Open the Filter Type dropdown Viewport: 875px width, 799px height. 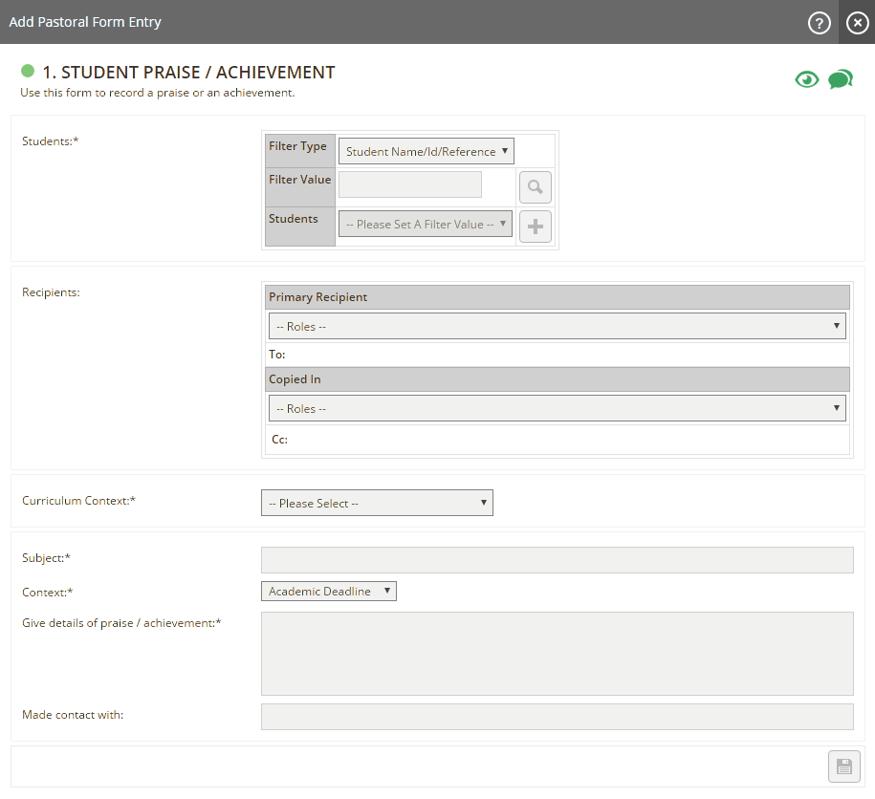[x=427, y=151]
